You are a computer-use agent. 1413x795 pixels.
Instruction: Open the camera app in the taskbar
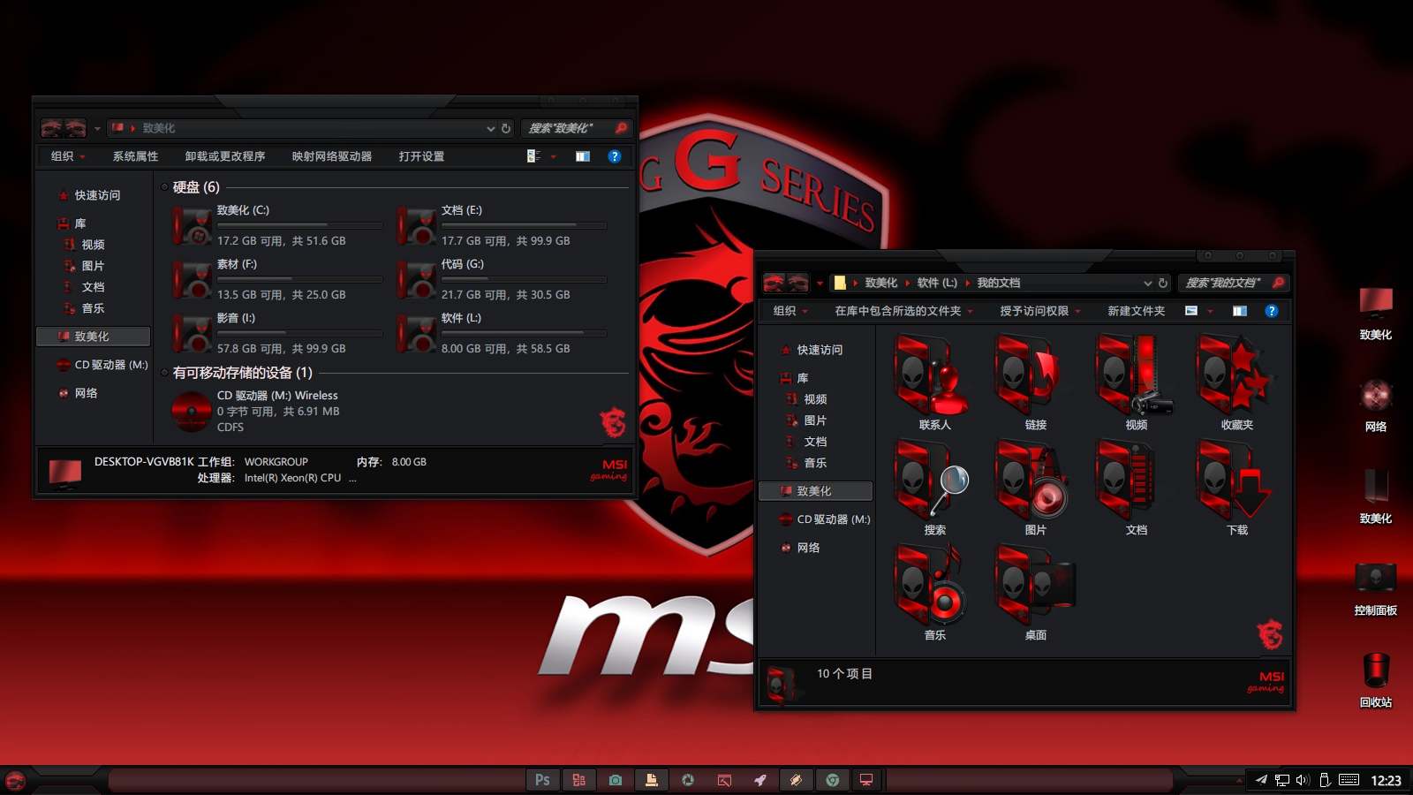(x=616, y=780)
